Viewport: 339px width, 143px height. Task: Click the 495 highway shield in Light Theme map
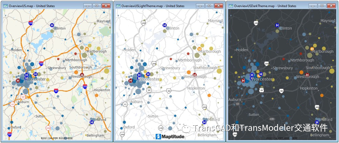205,107
